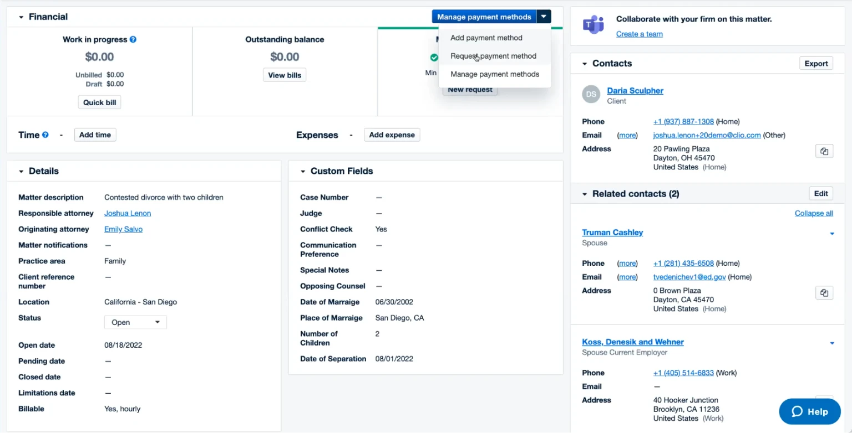Copy Truman Cashley's address using copy icon
The height and width of the screenshot is (433, 852).
pyautogui.click(x=824, y=292)
